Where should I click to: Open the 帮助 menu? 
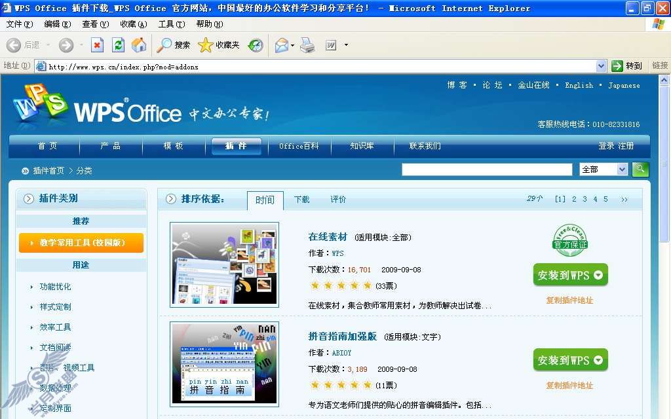click(x=209, y=24)
